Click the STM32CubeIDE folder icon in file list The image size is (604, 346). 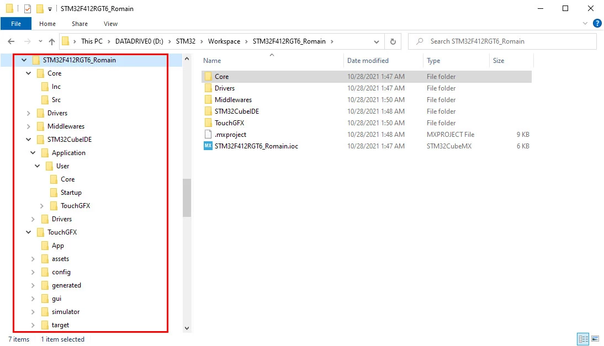click(x=208, y=111)
